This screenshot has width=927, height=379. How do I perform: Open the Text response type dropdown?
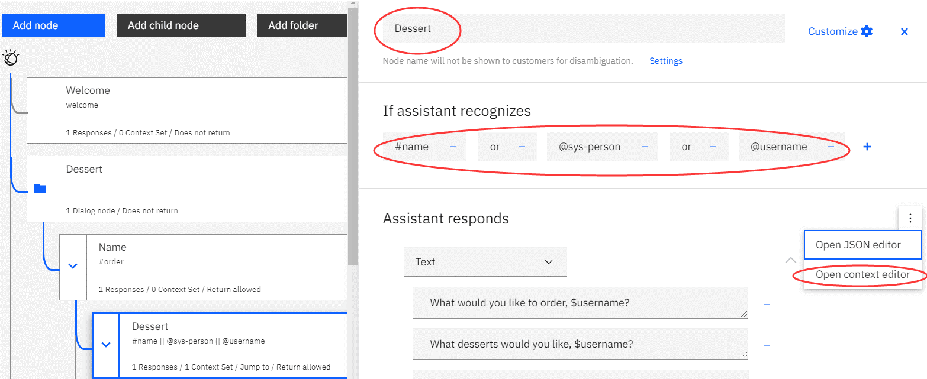pyautogui.click(x=484, y=262)
